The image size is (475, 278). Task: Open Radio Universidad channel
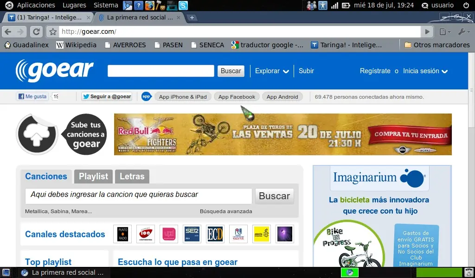click(x=238, y=234)
